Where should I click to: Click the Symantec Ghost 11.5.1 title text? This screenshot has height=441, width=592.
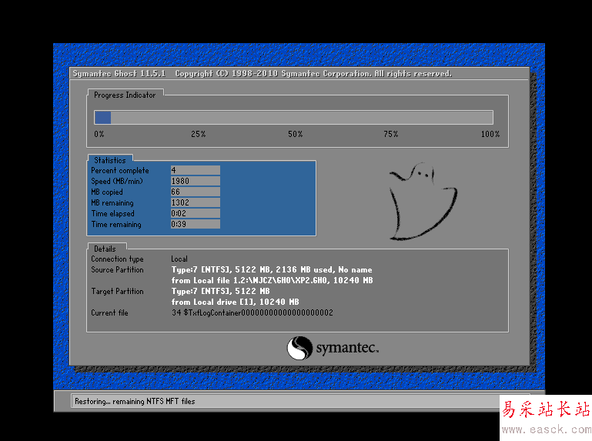119,73
